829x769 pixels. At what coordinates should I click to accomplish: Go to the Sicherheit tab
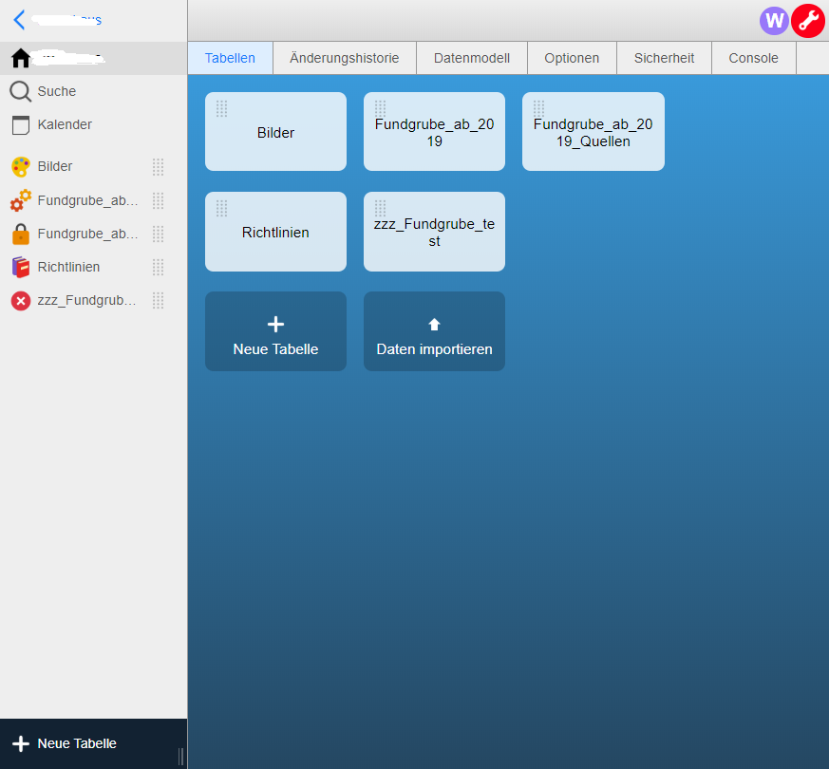coord(664,58)
